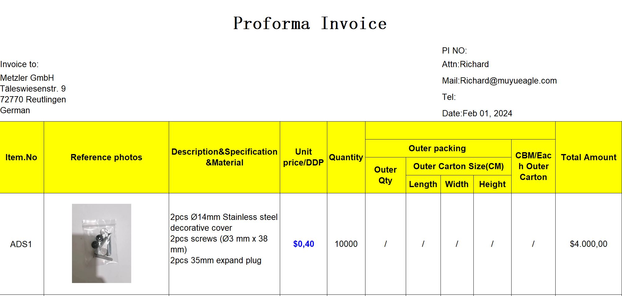
Task: Select the Unit price/DDP header cell
Action: [303, 157]
